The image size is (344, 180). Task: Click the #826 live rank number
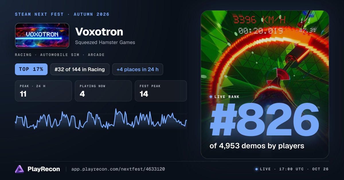point(264,120)
